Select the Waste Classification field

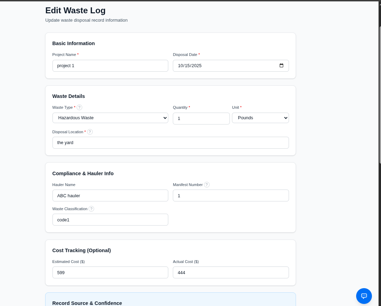click(x=110, y=220)
